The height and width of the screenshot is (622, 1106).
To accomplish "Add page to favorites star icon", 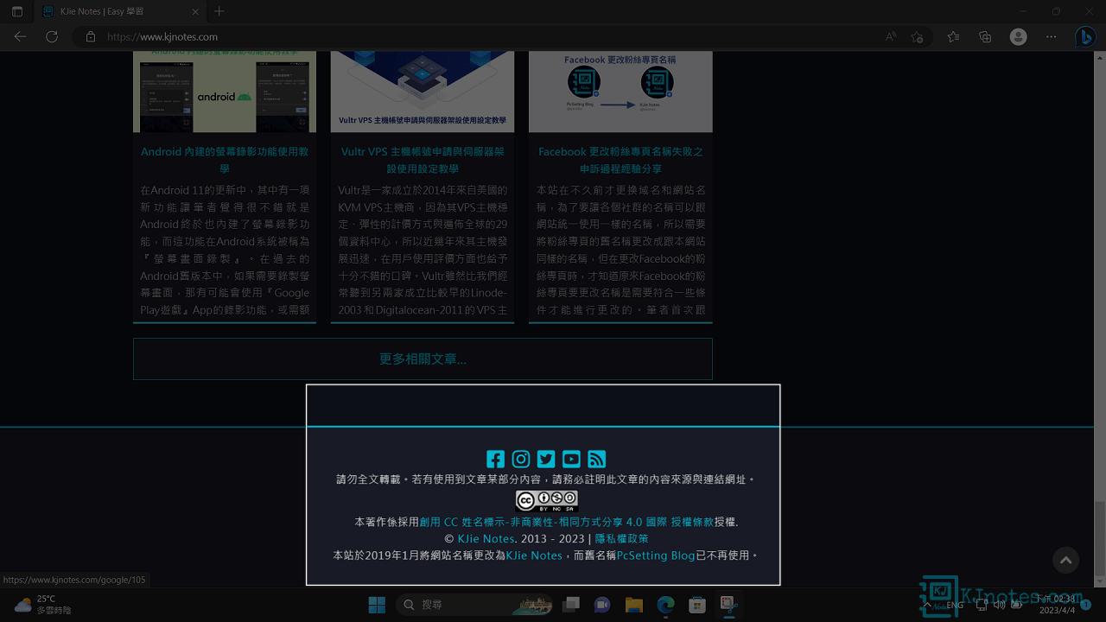I will click(917, 37).
